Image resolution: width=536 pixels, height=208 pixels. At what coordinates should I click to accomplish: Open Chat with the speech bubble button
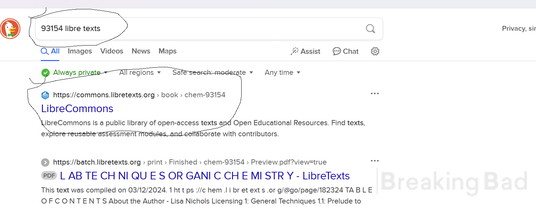point(346,51)
